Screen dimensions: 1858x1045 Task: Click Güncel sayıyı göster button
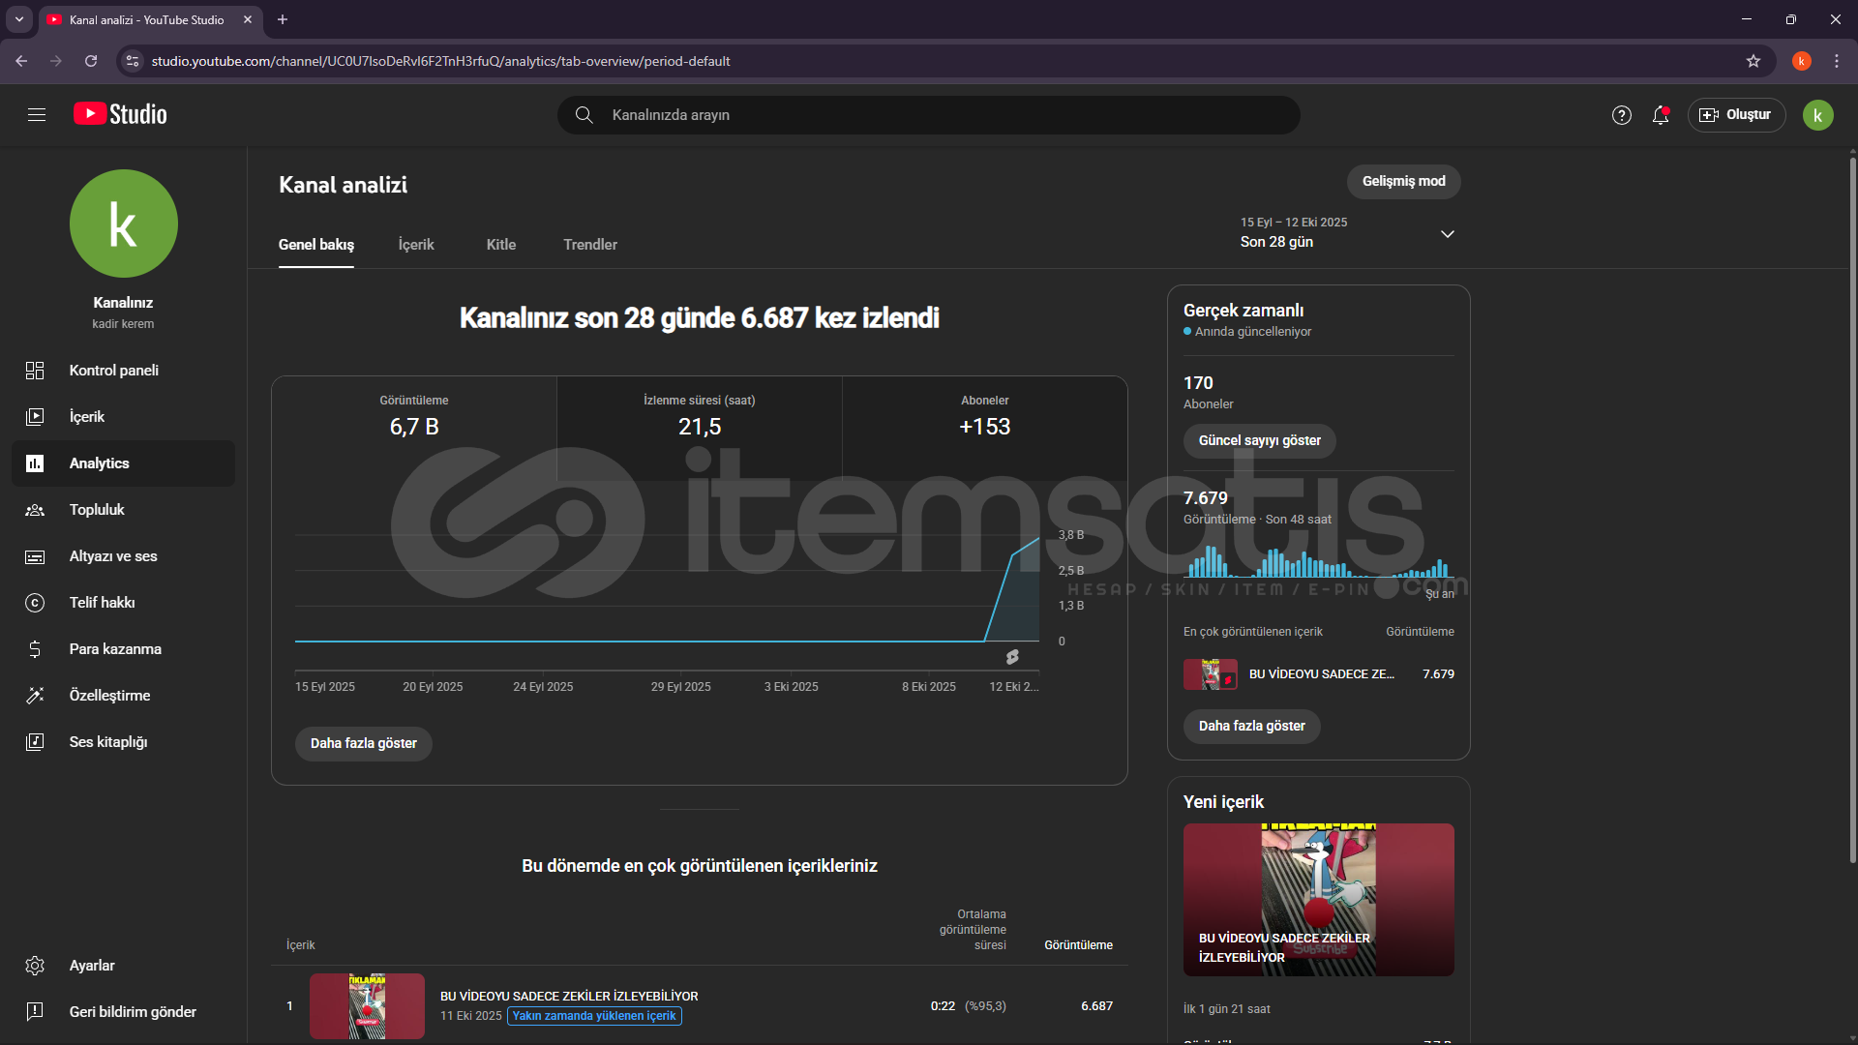coord(1259,440)
